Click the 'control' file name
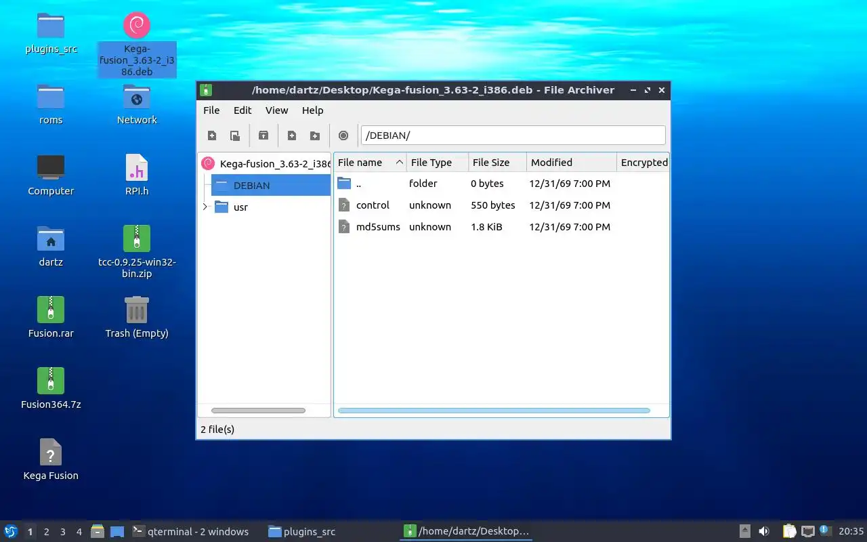Viewport: 867px width, 542px height. (x=373, y=205)
